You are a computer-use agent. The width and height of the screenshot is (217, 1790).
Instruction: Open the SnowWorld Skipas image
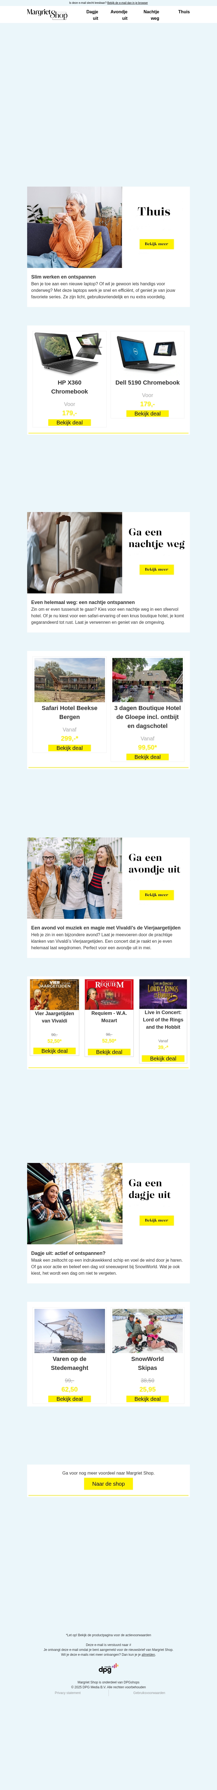(x=148, y=1331)
